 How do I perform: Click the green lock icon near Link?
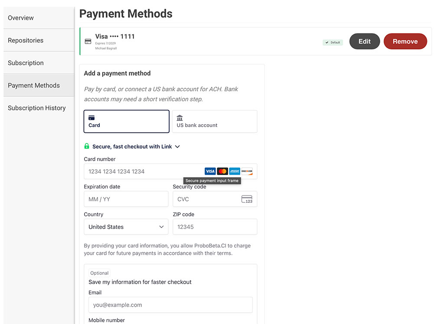(87, 146)
